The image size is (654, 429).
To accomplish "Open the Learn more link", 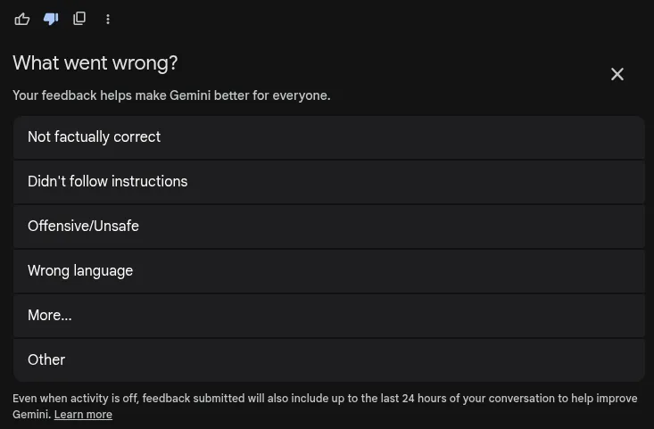I will pos(83,415).
